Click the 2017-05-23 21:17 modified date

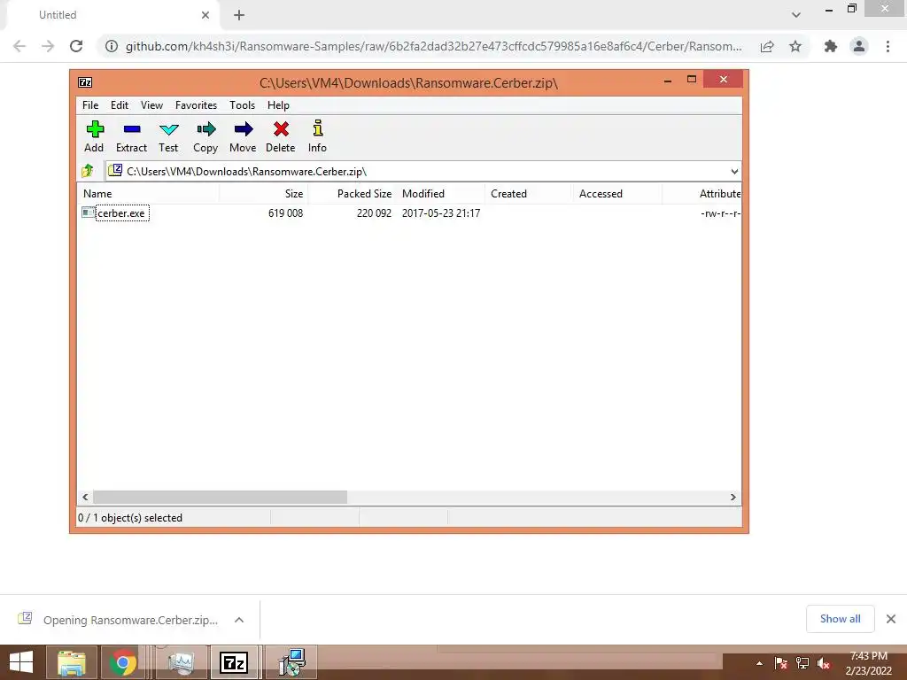tap(441, 212)
